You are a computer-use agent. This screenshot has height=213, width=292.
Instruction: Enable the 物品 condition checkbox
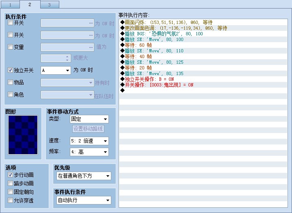[x=10, y=82]
